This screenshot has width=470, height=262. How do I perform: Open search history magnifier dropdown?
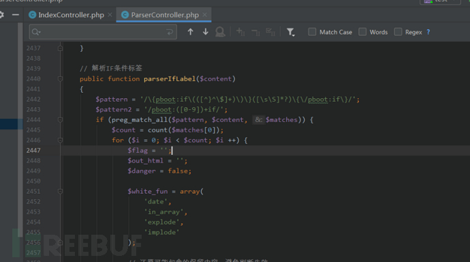[x=36, y=32]
